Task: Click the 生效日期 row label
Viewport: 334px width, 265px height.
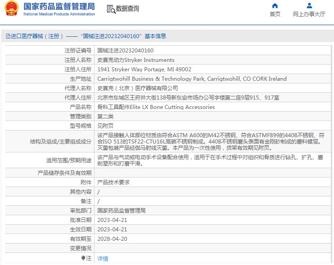Action: coord(81,229)
